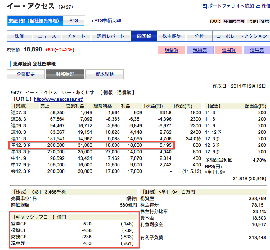
Task: Click the 東洋経済 会社四季報 heading
Action: pos(34,64)
